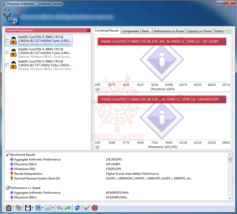Click the results list scrollbar thumb
The height and width of the screenshot is (214, 237).
pos(230,159)
